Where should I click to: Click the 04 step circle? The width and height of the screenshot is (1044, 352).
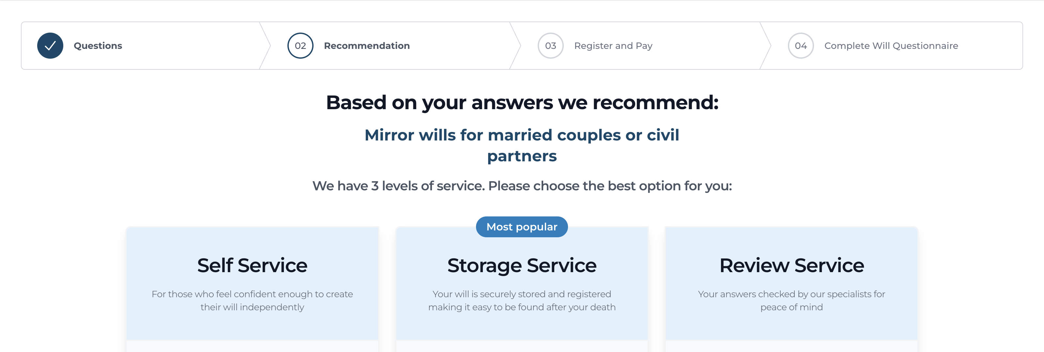tap(800, 46)
